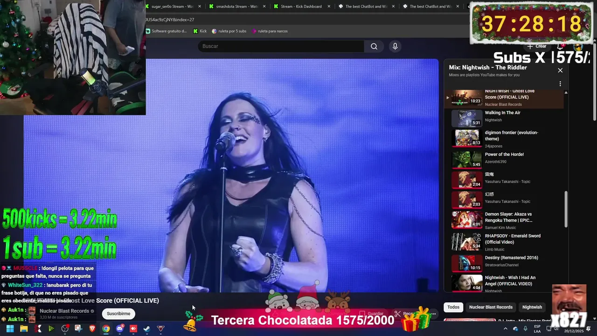The width and height of the screenshot is (597, 336).
Task: Click Suscribirme subscribe button
Action: pos(118,314)
